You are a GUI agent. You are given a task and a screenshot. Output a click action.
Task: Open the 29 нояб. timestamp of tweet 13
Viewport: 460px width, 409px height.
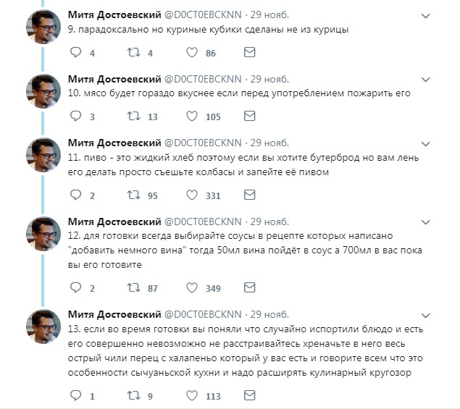point(269,313)
